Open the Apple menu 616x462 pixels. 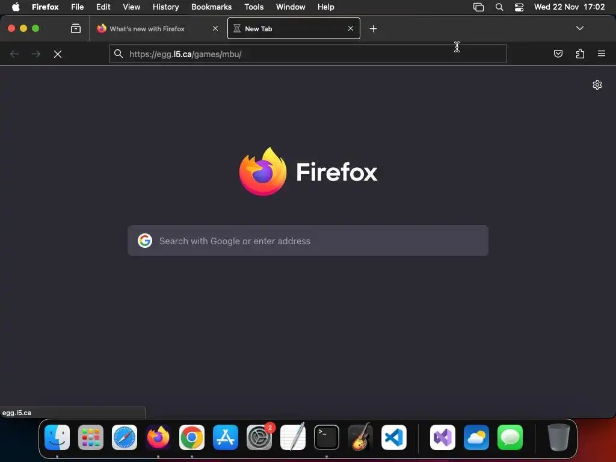16,7
